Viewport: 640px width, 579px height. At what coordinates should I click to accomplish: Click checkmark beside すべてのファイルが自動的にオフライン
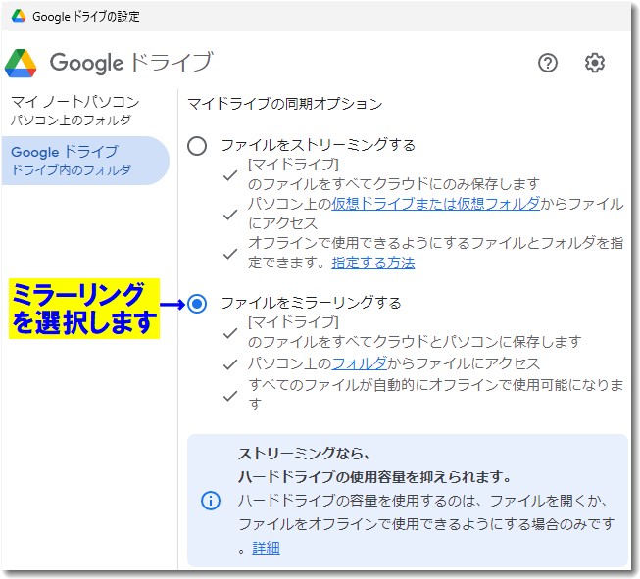[230, 395]
